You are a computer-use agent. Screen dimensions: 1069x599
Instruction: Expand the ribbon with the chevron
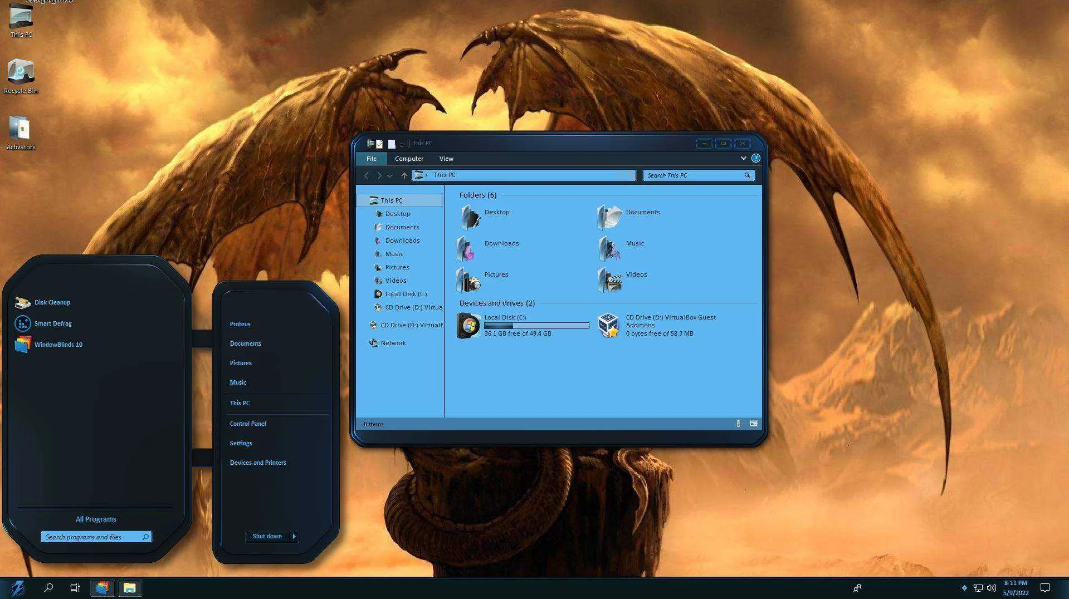coord(743,159)
